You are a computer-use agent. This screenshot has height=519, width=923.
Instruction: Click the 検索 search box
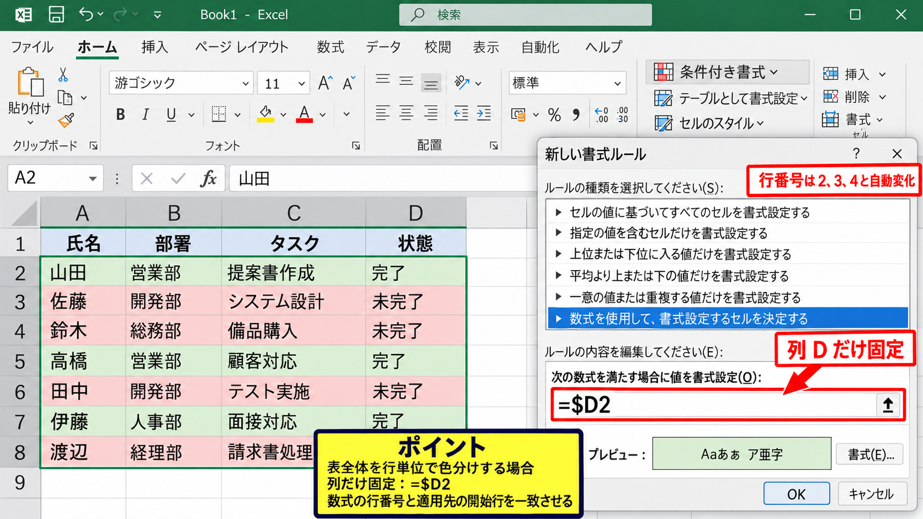click(525, 15)
